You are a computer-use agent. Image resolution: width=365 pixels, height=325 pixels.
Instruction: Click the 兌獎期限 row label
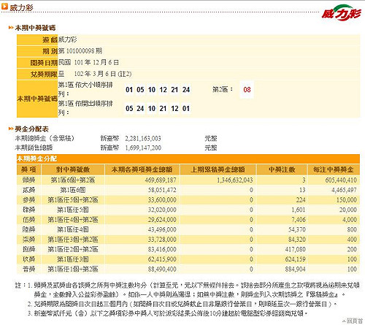click(44, 74)
